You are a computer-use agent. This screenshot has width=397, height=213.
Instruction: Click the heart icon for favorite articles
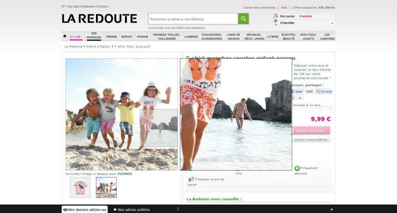point(115,210)
